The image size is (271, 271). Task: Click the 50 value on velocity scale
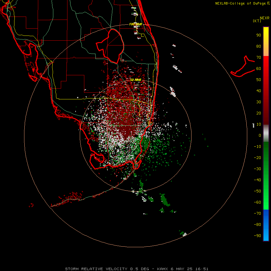tap(259, 80)
